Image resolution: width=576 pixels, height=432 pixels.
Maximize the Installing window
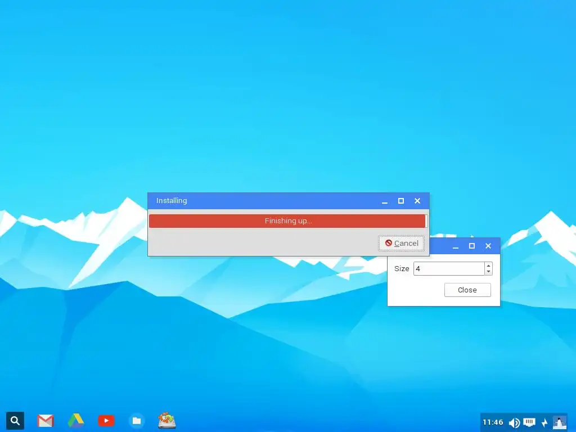[x=400, y=201]
